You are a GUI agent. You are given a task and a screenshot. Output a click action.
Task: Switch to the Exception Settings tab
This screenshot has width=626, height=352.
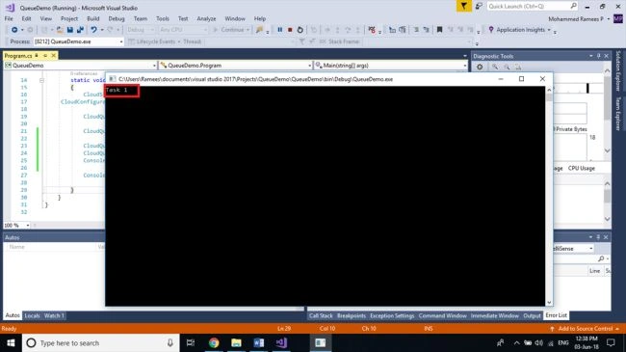click(x=392, y=315)
